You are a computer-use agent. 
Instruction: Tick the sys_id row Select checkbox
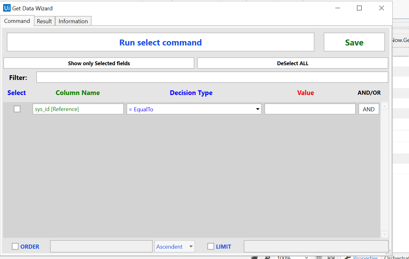(x=17, y=109)
